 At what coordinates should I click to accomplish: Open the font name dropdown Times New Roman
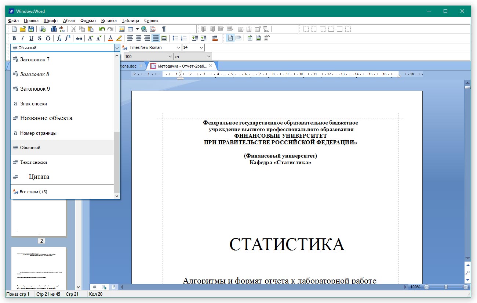coord(179,48)
